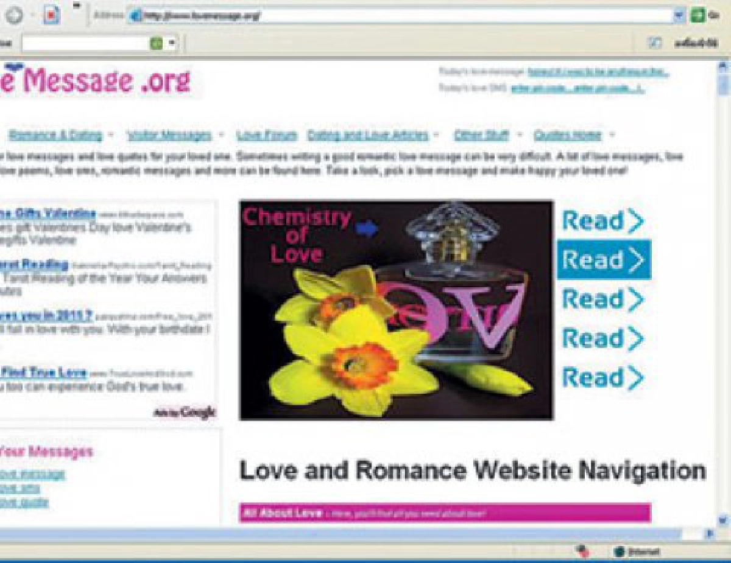Click the search box in second toolbar
Screen dimensions: 731x563
pyautogui.click(x=85, y=44)
